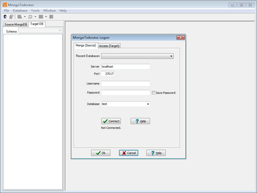Click the logon user icon in toolbar
The width and height of the screenshot is (257, 193).
(x=5, y=17)
